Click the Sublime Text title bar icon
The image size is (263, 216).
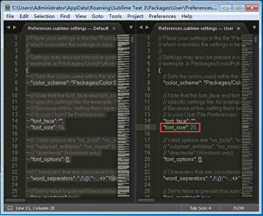(x=7, y=8)
